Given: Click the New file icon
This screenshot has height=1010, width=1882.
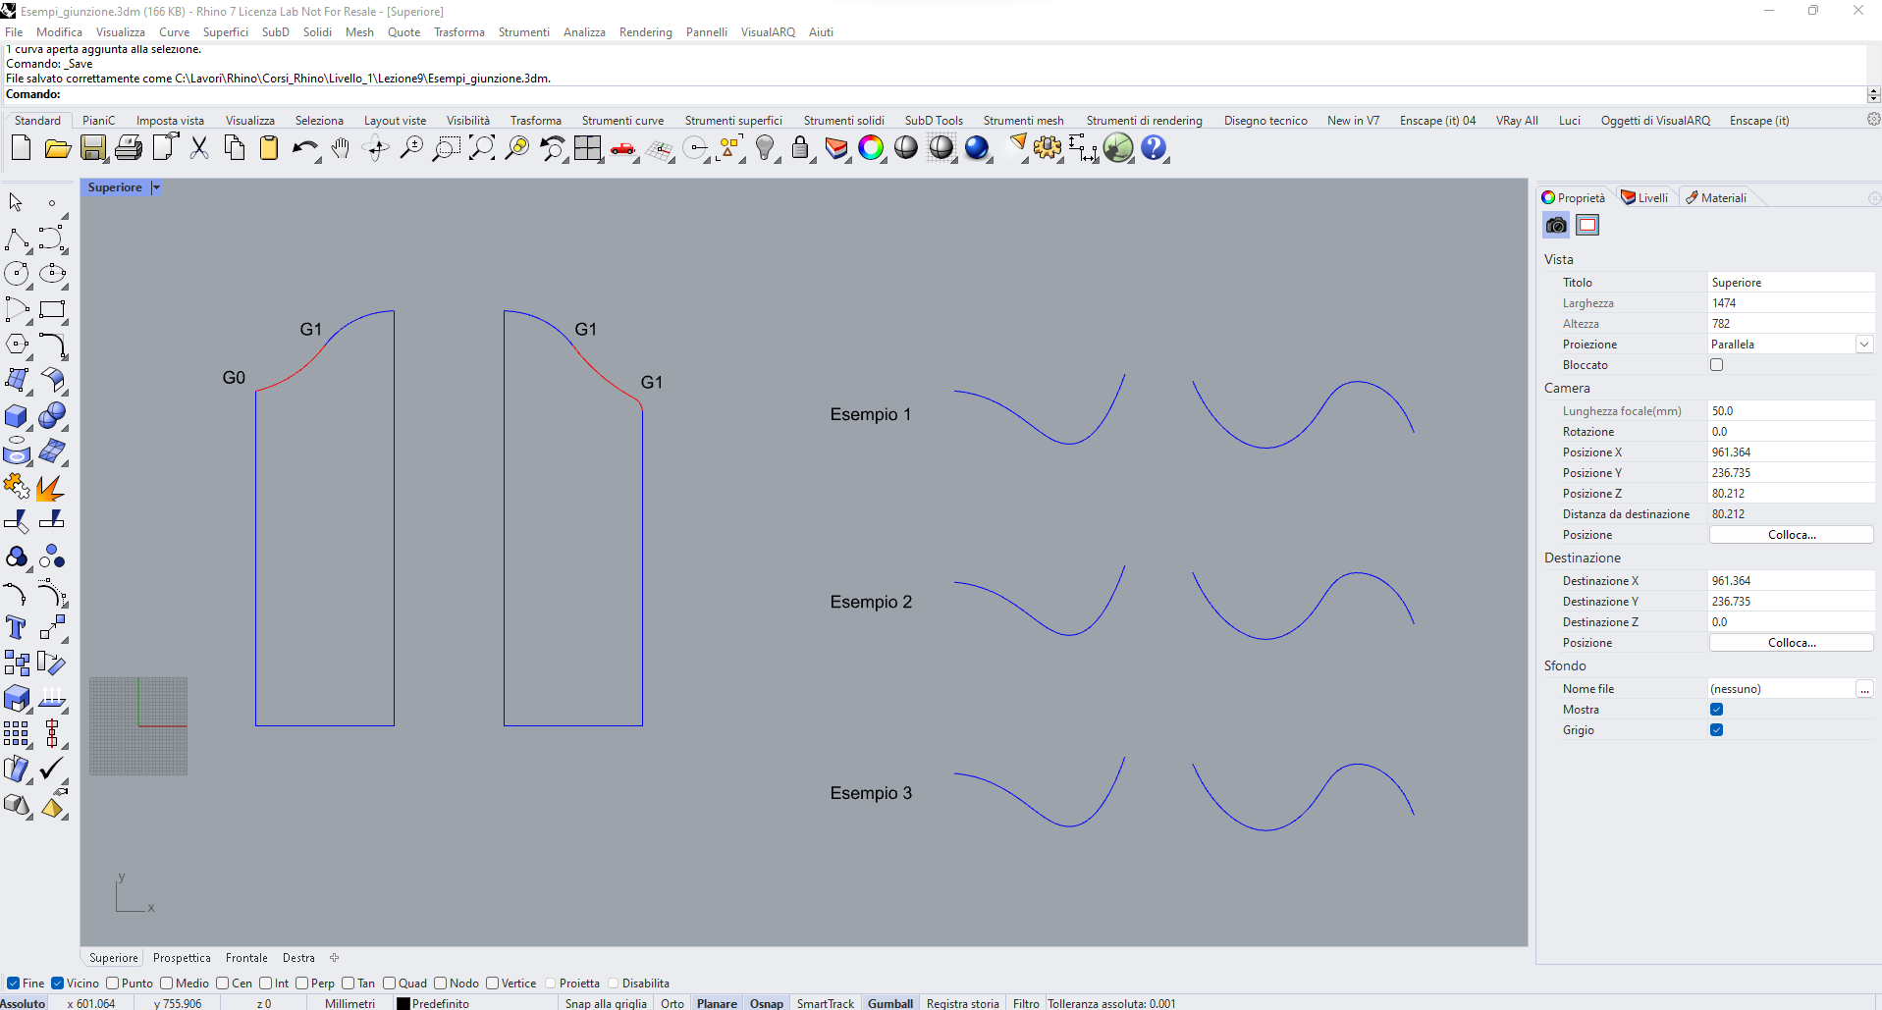Looking at the screenshot, I should (21, 148).
